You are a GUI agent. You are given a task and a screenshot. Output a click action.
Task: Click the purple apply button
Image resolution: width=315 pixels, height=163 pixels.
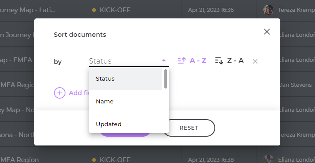pyautogui.click(x=125, y=135)
